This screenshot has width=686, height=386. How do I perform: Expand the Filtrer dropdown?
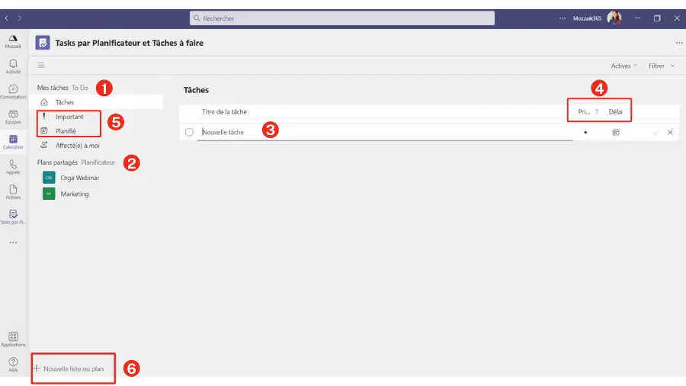tap(661, 66)
